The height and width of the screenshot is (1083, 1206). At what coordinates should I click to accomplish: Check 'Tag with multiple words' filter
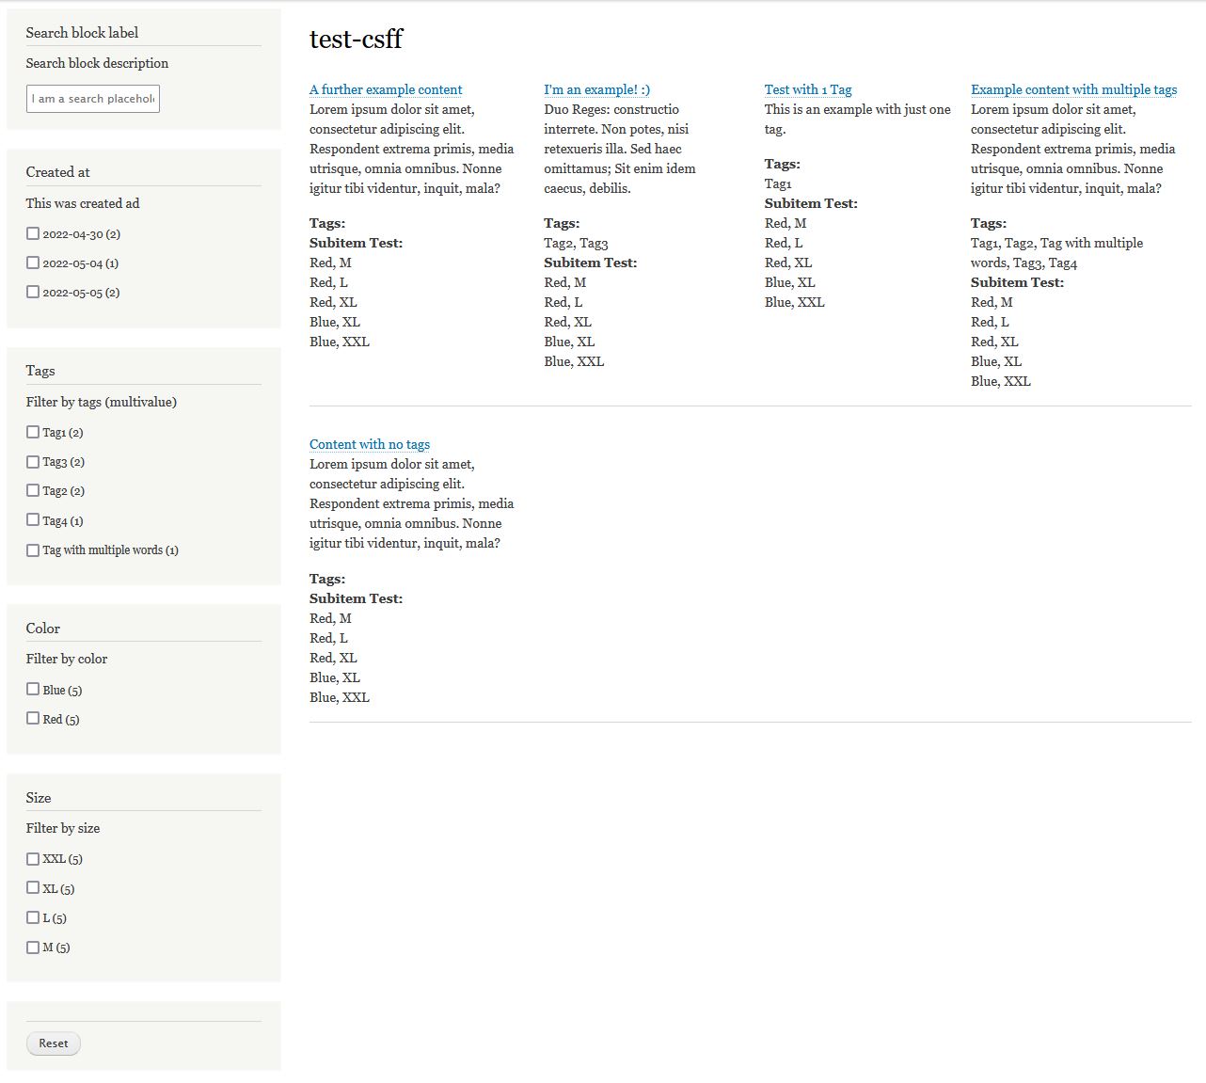point(33,549)
